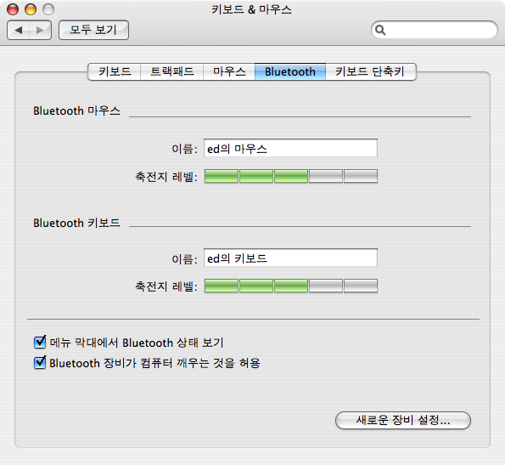Click the Bluetooth keyboard name field

290,258
